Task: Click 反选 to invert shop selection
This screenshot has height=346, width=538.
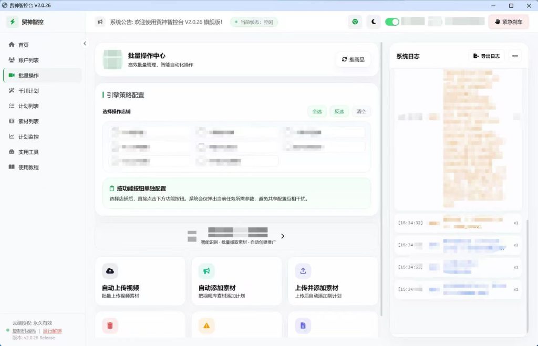Action: tap(339, 111)
